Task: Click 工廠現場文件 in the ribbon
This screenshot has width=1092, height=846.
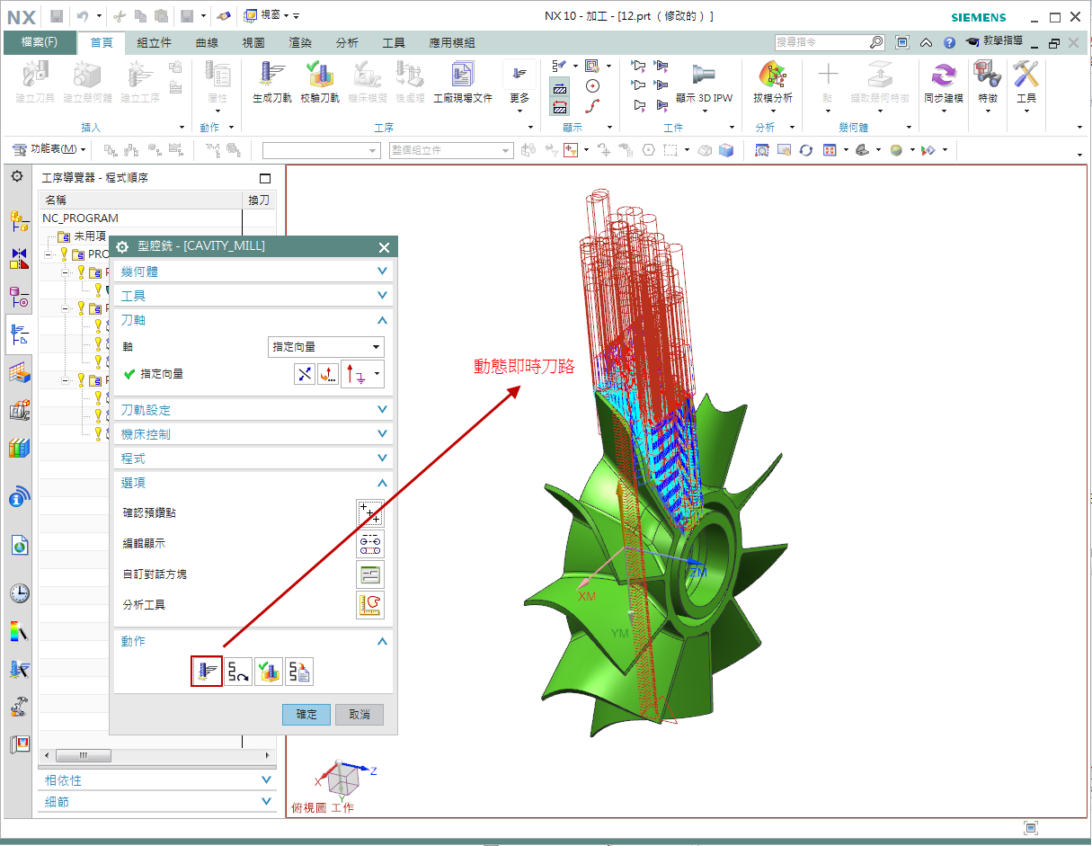Action: (x=463, y=83)
